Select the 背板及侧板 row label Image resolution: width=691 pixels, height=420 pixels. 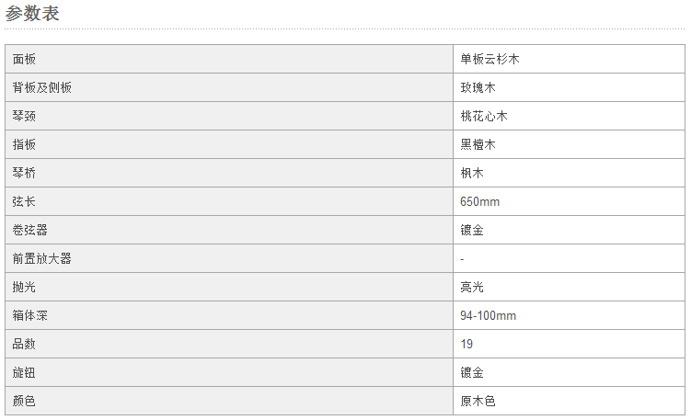[42, 87]
